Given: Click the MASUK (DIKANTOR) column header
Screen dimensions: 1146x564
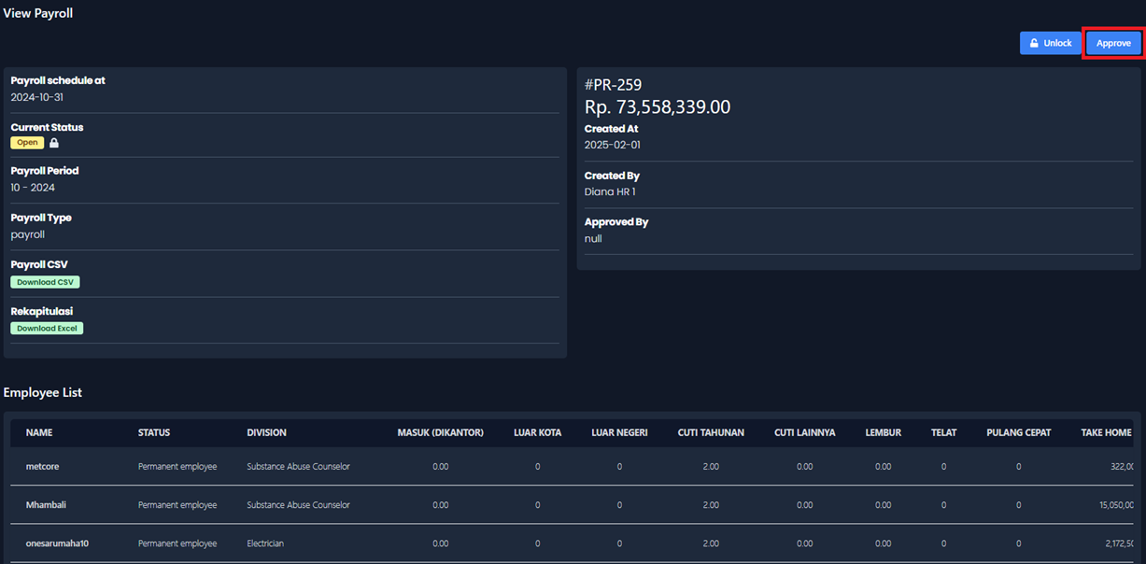Looking at the screenshot, I should click(440, 432).
